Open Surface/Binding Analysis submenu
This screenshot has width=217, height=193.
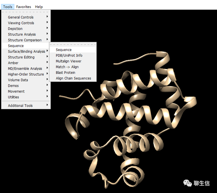coord(26,51)
